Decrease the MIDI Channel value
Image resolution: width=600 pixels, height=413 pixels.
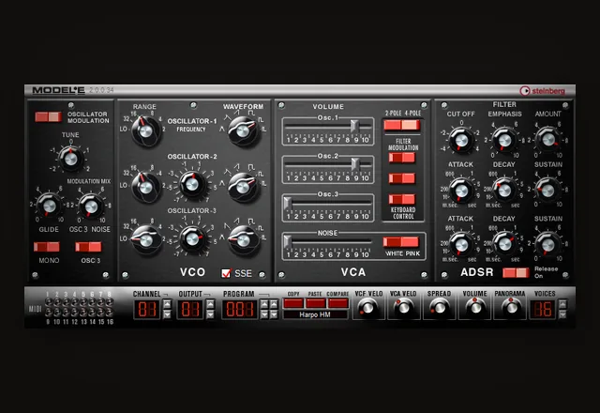coord(167,314)
